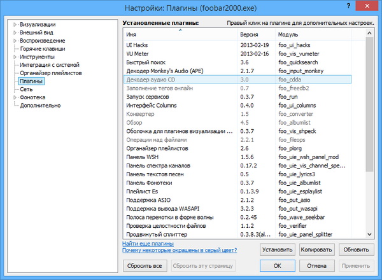The height and width of the screenshot is (280, 382).
Task: Select the Панель Фонотеки plugin row
Action: coord(237,183)
